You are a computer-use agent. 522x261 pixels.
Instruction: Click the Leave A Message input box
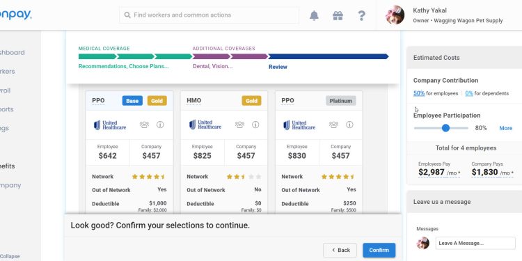475,243
